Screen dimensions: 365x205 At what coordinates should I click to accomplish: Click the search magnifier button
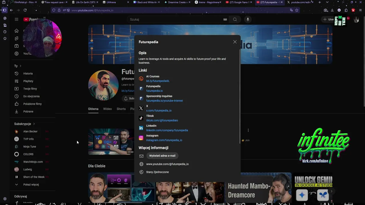tap(235, 19)
